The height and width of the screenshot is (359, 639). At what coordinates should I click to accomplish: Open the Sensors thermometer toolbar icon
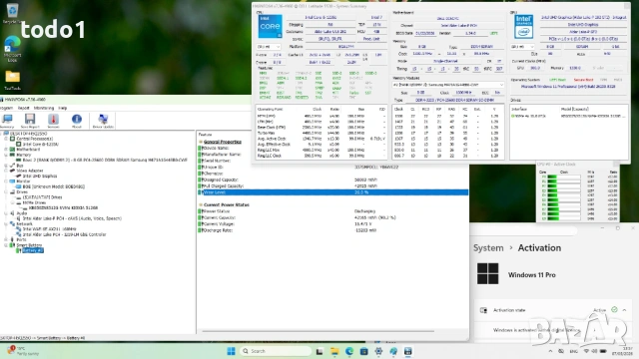pos(53,121)
